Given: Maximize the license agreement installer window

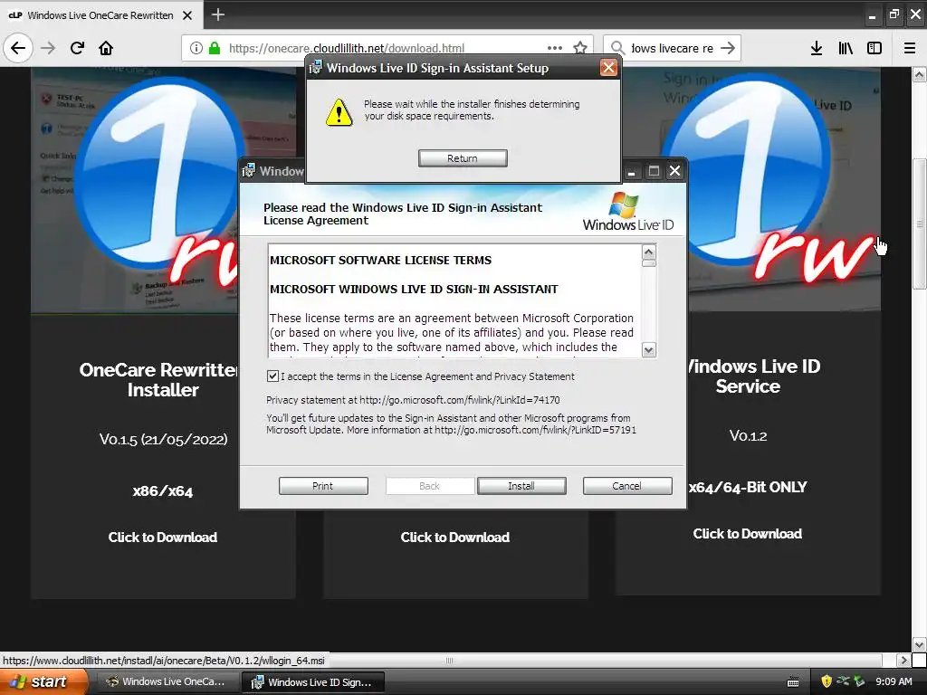Looking at the screenshot, I should point(654,171).
